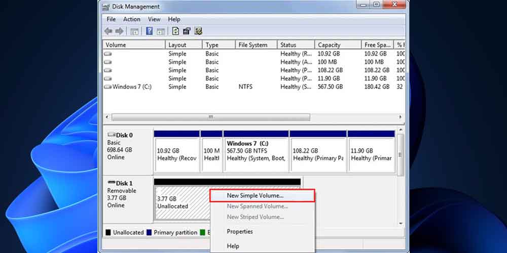The width and height of the screenshot is (507, 253).
Task: Open the File menu
Action: [111, 19]
